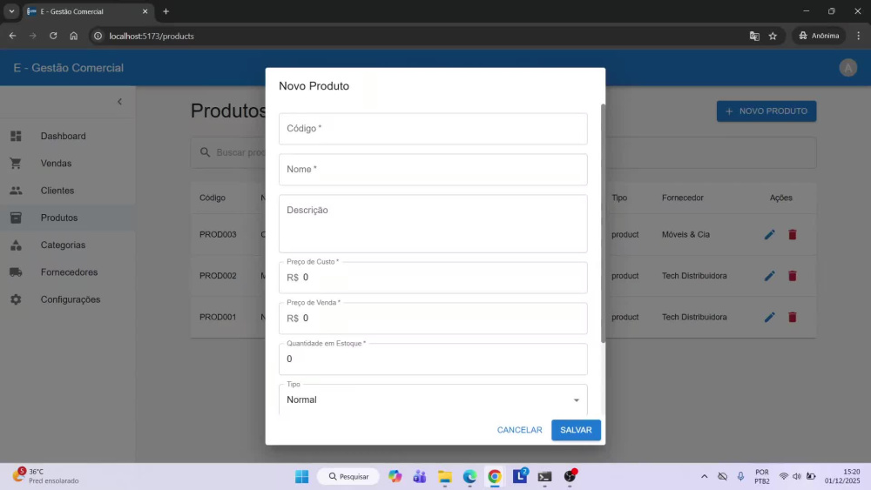The height and width of the screenshot is (490, 871).
Task: Click the Descrição text area
Action: (x=433, y=224)
